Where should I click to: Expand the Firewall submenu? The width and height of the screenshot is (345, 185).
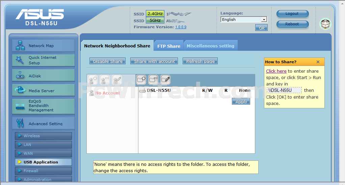[43, 171]
